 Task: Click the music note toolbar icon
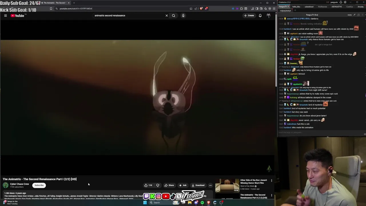(x=252, y=9)
